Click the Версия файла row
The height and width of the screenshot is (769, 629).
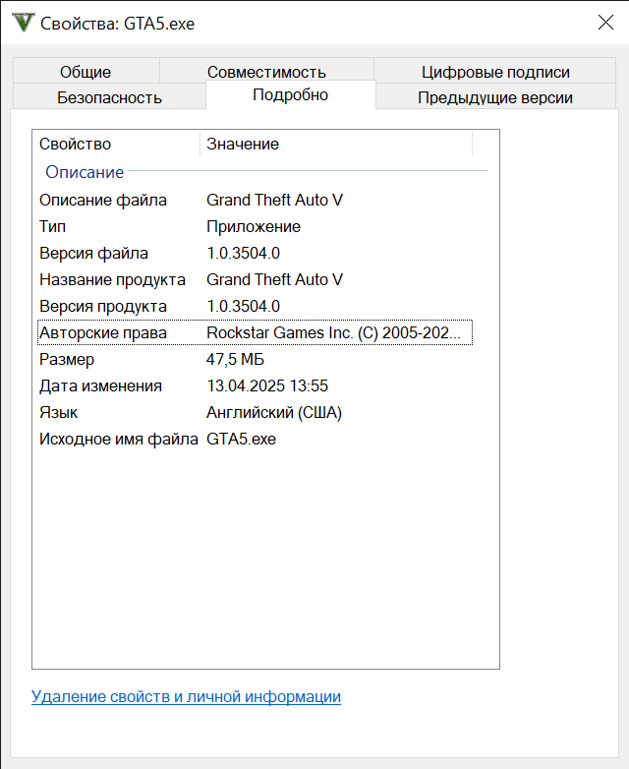(93, 253)
